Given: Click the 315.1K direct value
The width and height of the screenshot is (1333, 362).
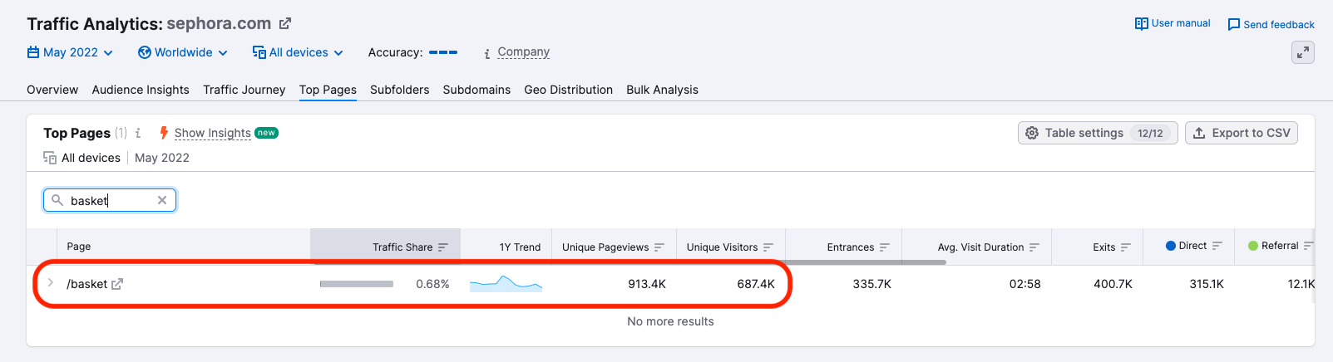Looking at the screenshot, I should pos(1206,284).
